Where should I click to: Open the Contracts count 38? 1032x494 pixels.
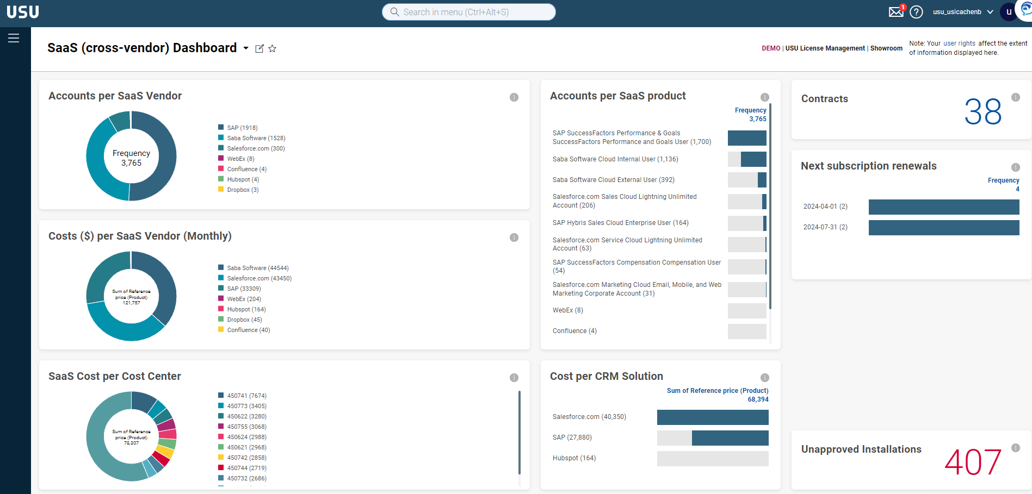pyautogui.click(x=982, y=112)
